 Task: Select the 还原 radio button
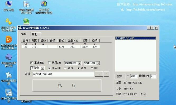click(x=79, y=68)
